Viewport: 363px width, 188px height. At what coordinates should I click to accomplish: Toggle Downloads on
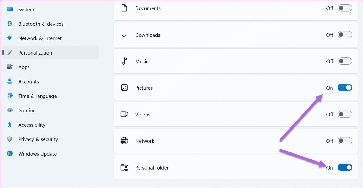(x=345, y=35)
